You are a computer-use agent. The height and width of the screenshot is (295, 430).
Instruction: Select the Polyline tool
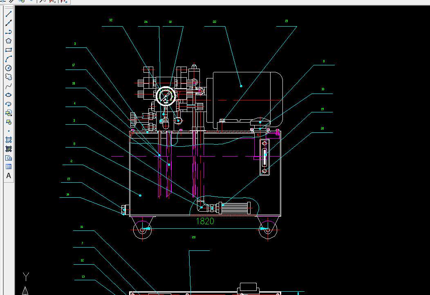pos(9,32)
